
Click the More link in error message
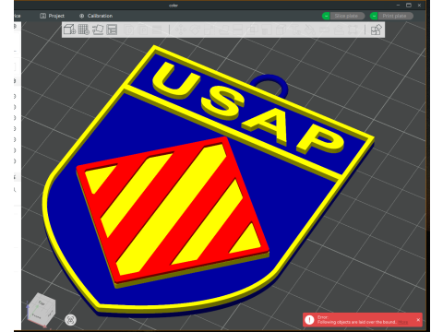click(402, 322)
